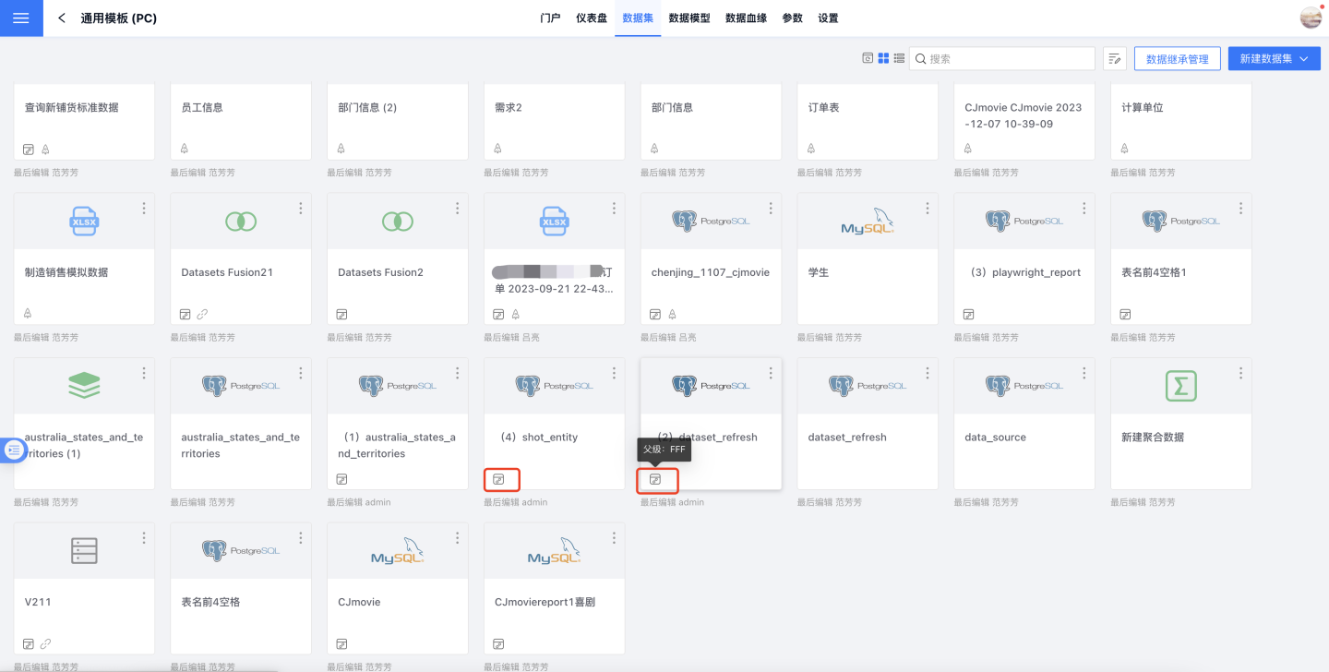Switch to grid card view
Screen dimensions: 1329x672
[883, 58]
